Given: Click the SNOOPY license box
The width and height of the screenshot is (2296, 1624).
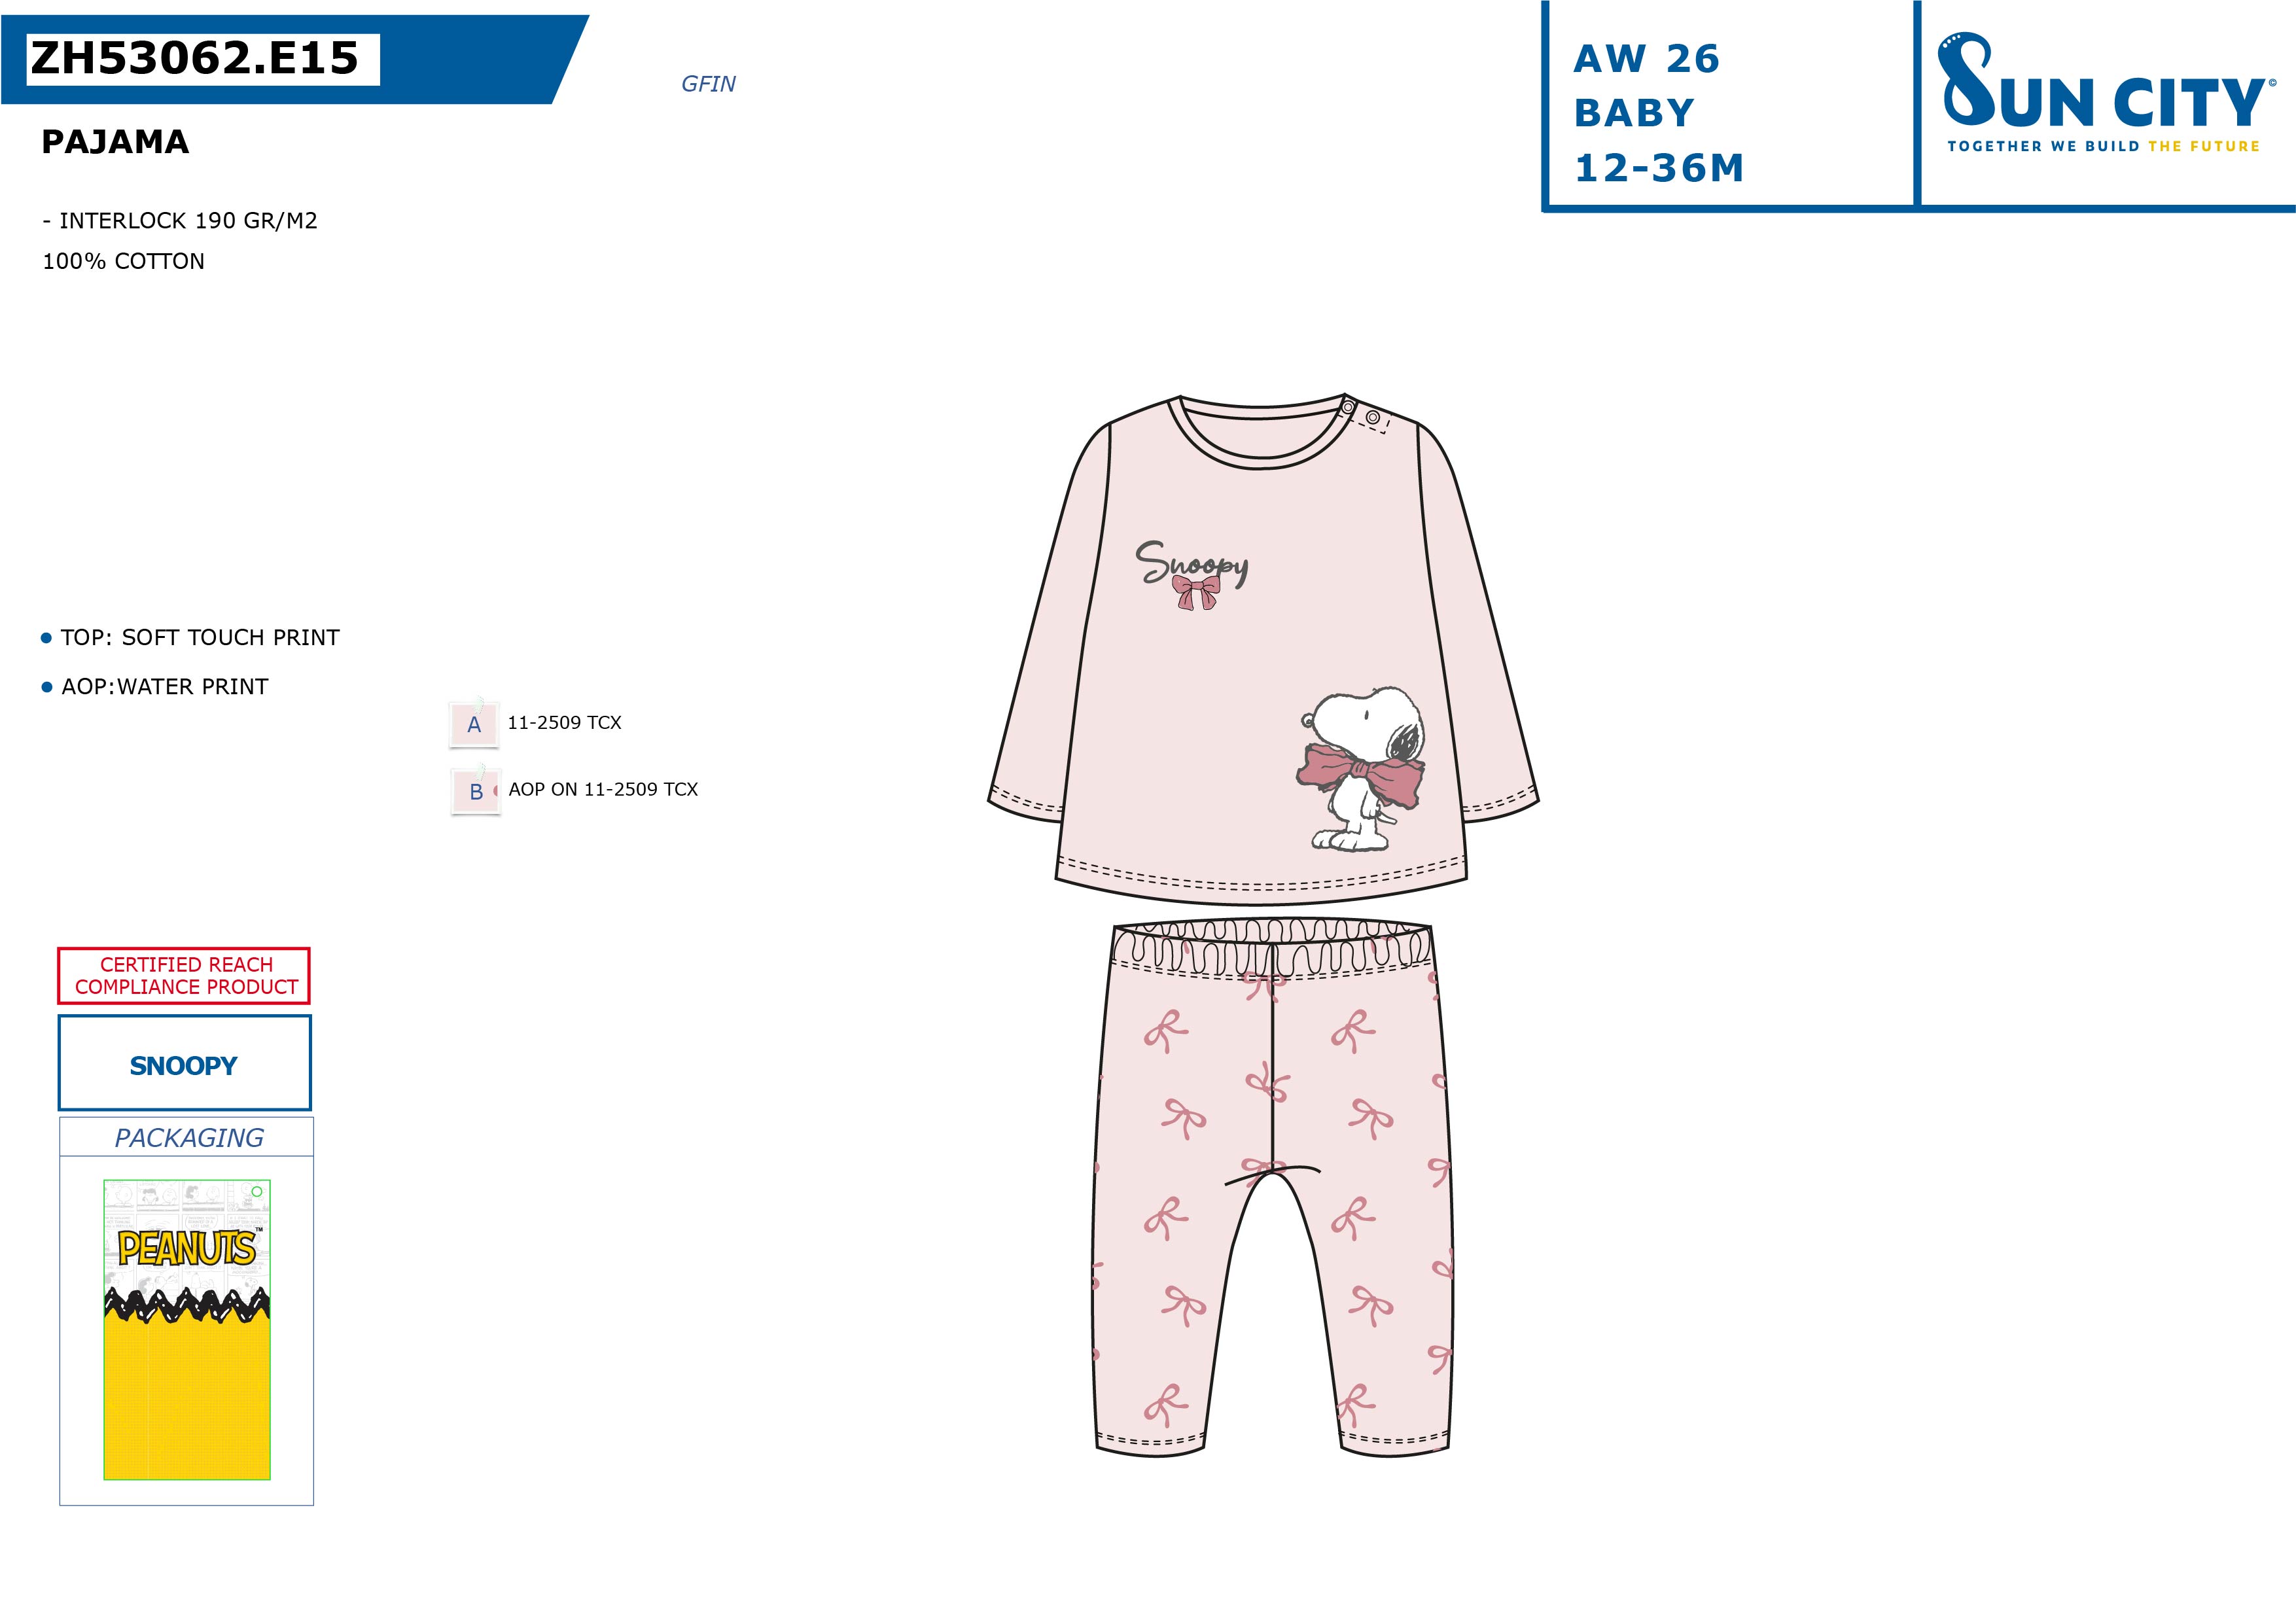Looking at the screenshot, I should 184,1063.
